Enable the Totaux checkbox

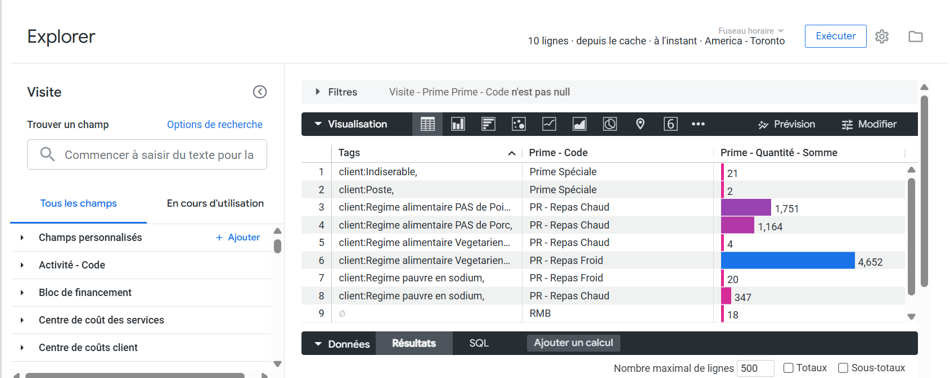click(789, 368)
